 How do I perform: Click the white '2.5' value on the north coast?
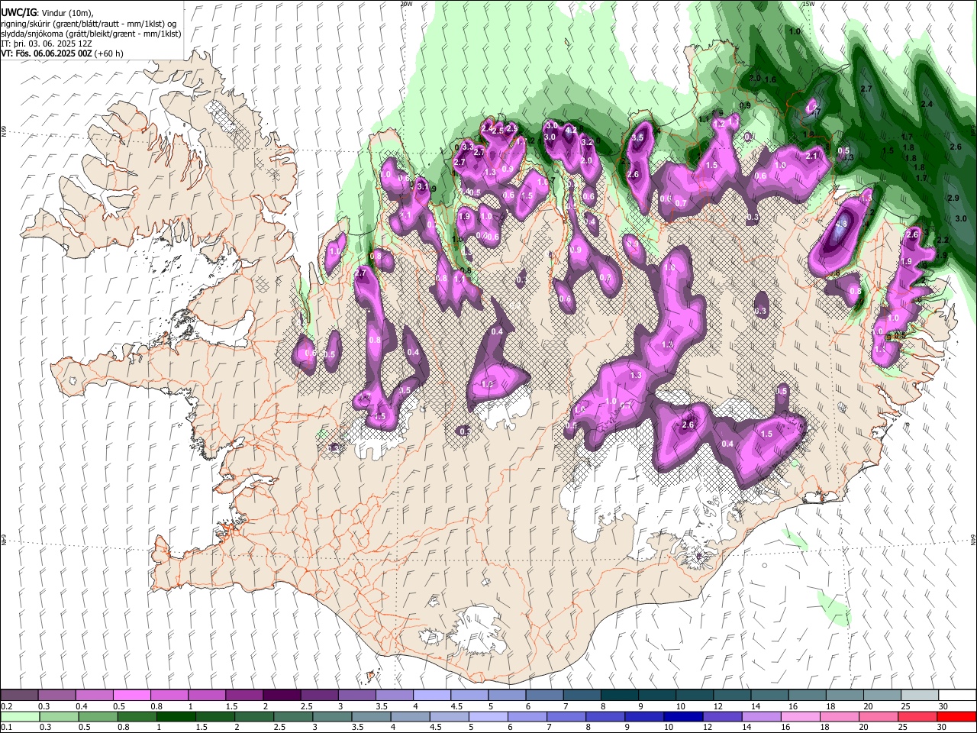[x=499, y=131]
